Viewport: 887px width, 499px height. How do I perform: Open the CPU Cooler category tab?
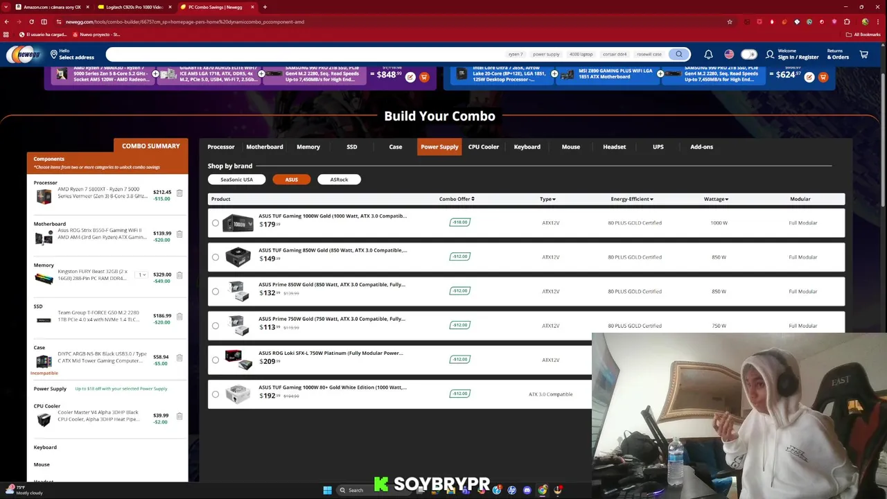[484, 147]
